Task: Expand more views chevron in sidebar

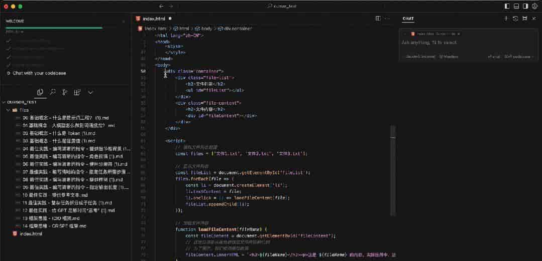Action: [x=90, y=92]
